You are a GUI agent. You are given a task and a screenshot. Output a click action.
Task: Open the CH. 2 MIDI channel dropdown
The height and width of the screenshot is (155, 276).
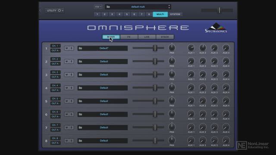click(56, 59)
